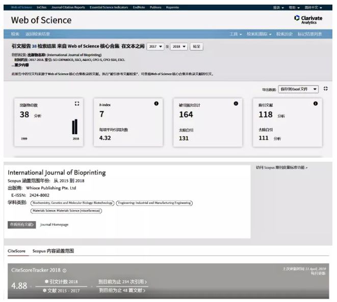Open Kopernio from the top bar

pyautogui.click(x=172, y=7)
